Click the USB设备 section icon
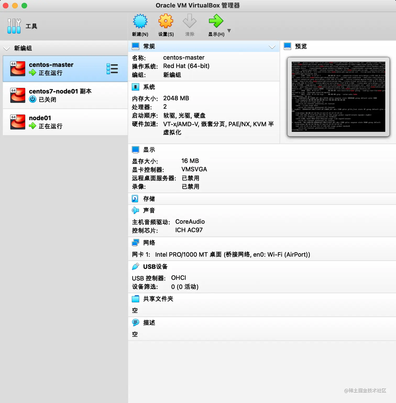396x403 pixels. pos(135,266)
